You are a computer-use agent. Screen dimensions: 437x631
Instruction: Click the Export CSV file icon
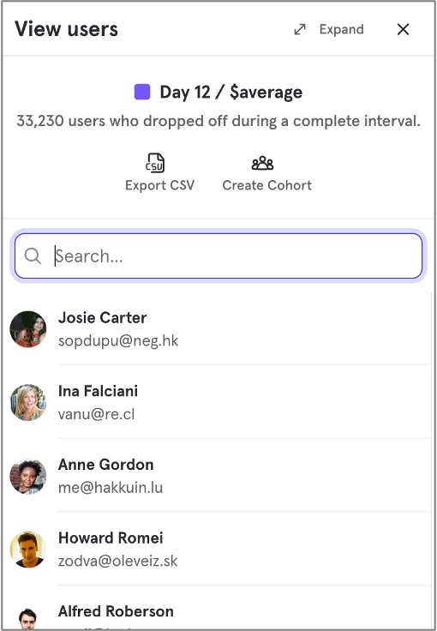point(155,163)
